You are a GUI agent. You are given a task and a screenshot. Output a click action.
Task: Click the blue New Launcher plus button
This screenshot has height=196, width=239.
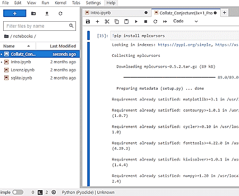pyautogui.click(x=15, y=13)
